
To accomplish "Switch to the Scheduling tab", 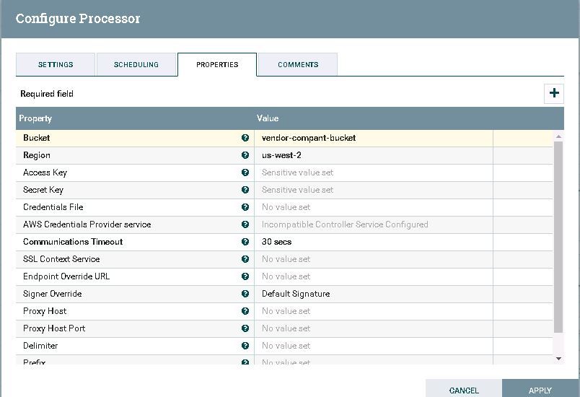I will 136,65.
